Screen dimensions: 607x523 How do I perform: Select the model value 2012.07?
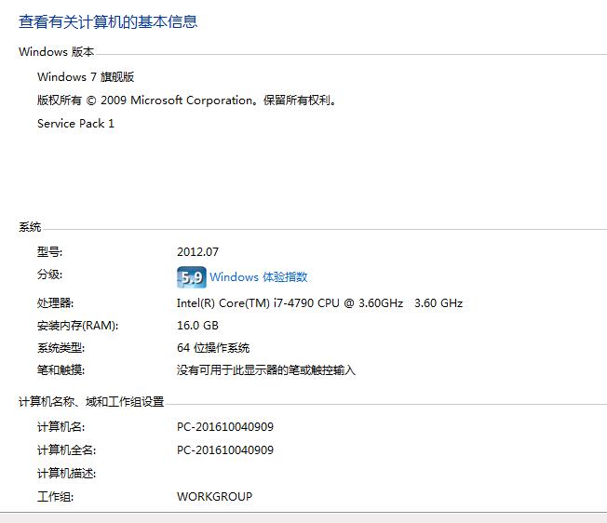(x=197, y=252)
